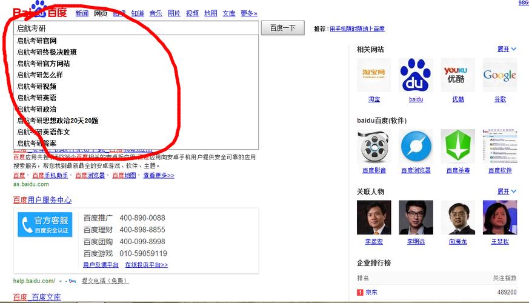Click the 百度影音 film reel icon
The width and height of the screenshot is (529, 303).
[374, 146]
